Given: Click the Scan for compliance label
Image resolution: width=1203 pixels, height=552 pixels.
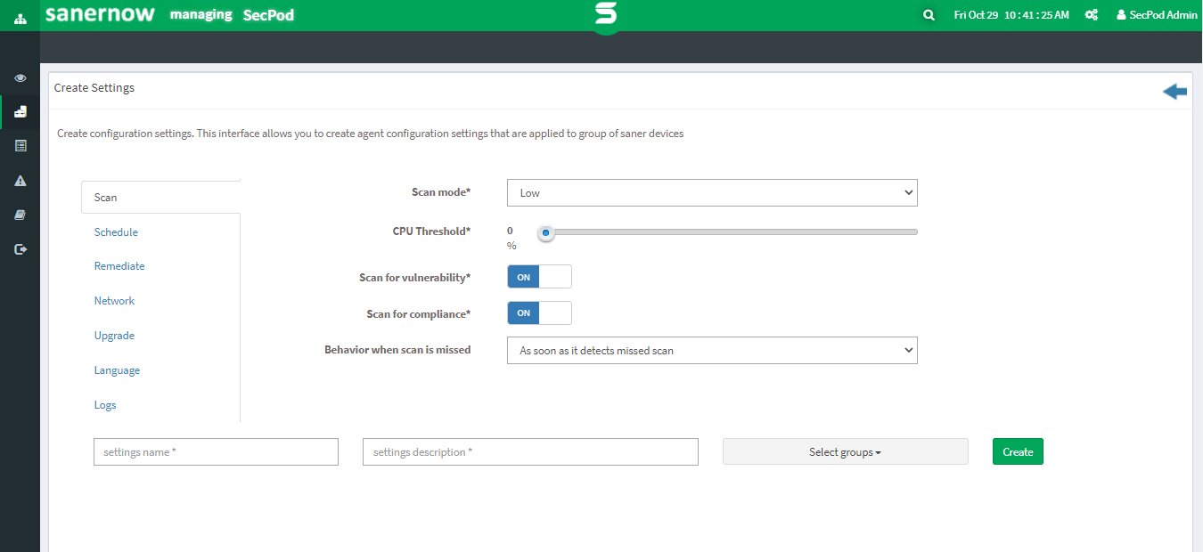Looking at the screenshot, I should [419, 314].
